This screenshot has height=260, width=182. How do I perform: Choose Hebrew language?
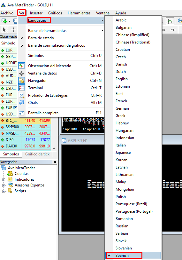[133, 123]
